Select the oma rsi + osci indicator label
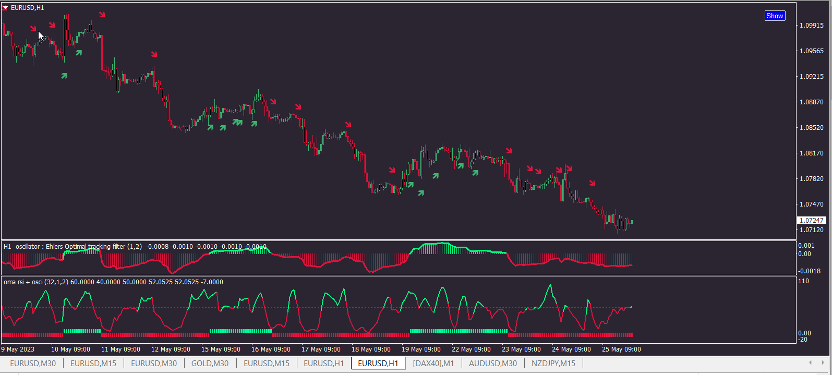 point(23,282)
